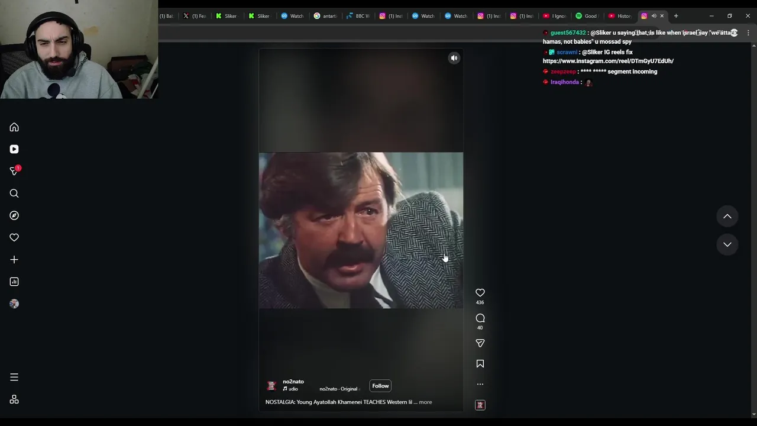Viewport: 757px width, 426px height.
Task: Pause the playing reel video
Action: coord(361,231)
